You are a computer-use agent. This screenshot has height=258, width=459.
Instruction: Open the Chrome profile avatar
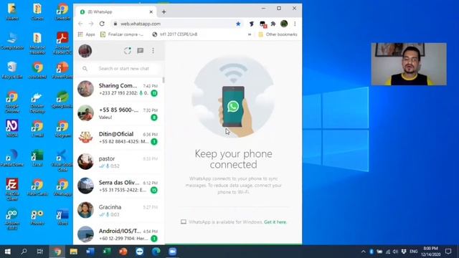click(284, 24)
